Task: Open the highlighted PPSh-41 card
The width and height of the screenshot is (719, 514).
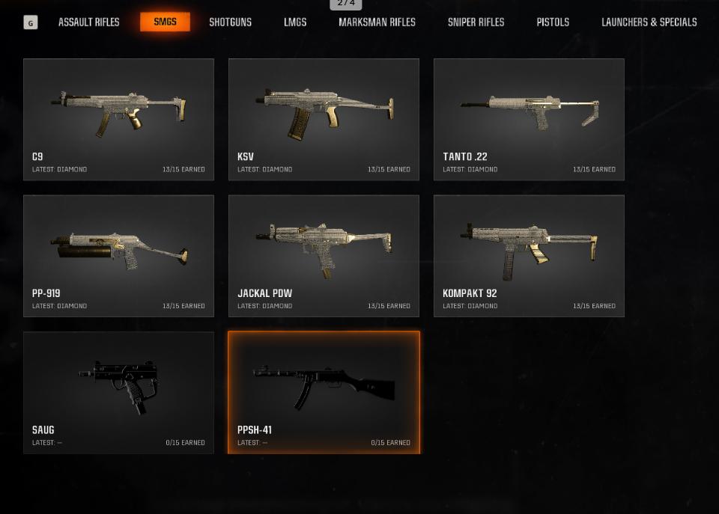Action: (324, 393)
